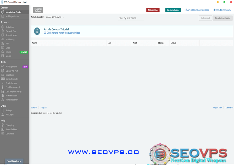This screenshot has height=165, width=234.
Task: Click the Mass Article Creator sidebar icon
Action: click(3, 12)
